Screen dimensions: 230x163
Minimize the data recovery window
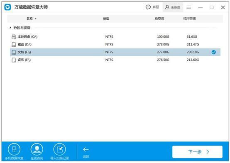200,7
